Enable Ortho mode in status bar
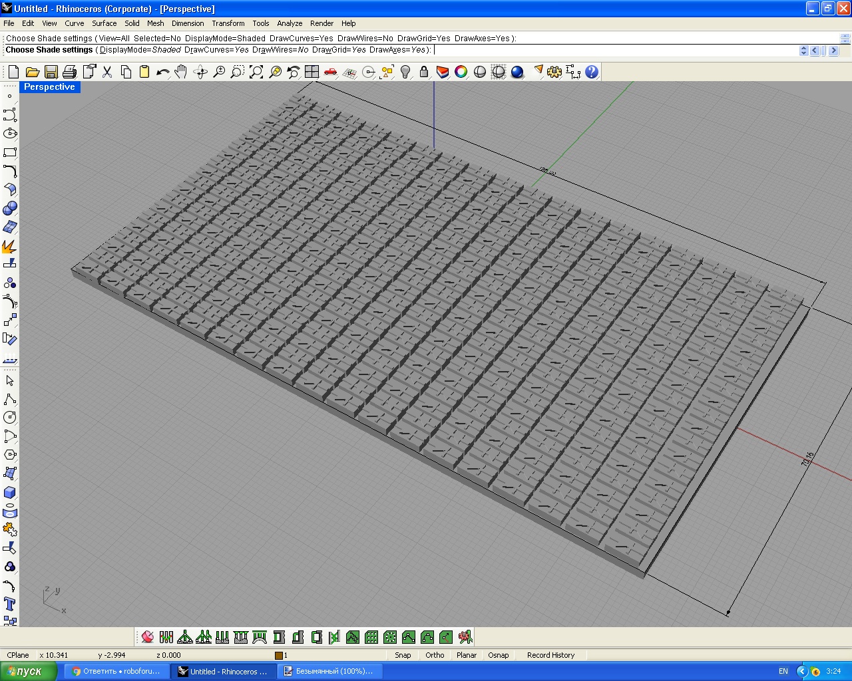This screenshot has height=681, width=852. 435,655
